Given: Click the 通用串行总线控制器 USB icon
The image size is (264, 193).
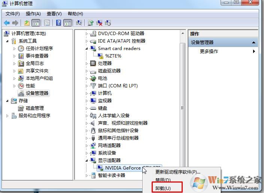Looking at the screenshot, I should tap(93, 138).
